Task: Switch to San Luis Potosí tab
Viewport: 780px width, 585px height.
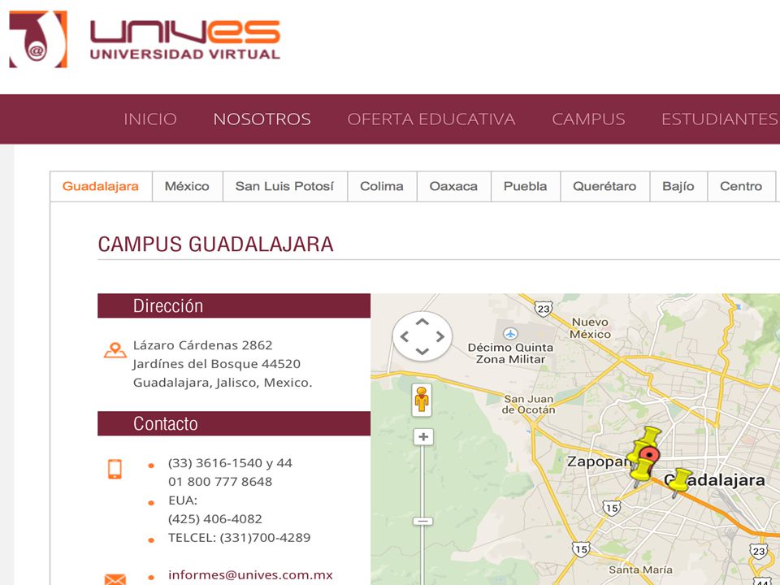Action: tap(284, 187)
